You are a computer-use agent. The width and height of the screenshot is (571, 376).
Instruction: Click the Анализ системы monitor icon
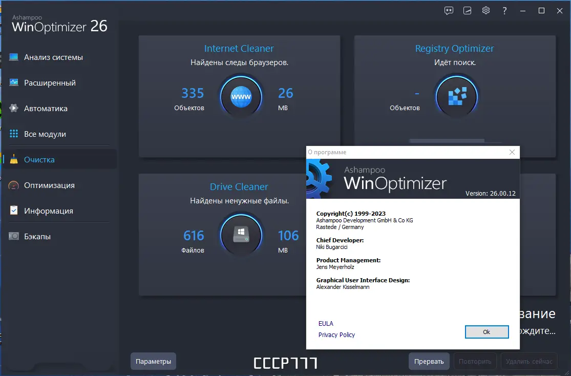[14, 57]
